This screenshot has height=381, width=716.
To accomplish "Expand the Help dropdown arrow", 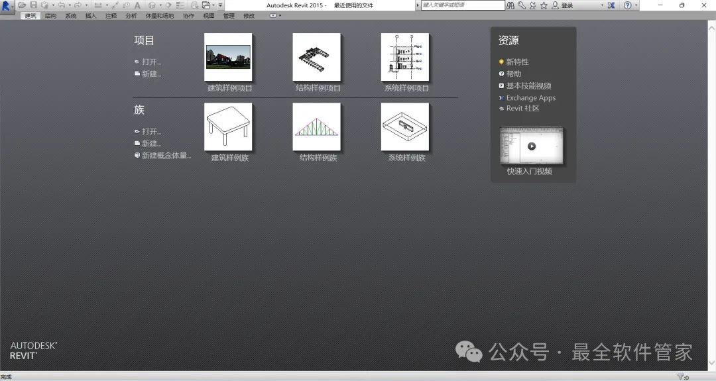I will [x=636, y=5].
